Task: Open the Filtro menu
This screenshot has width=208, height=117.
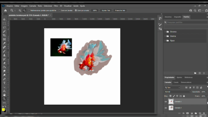Action: 56,6
